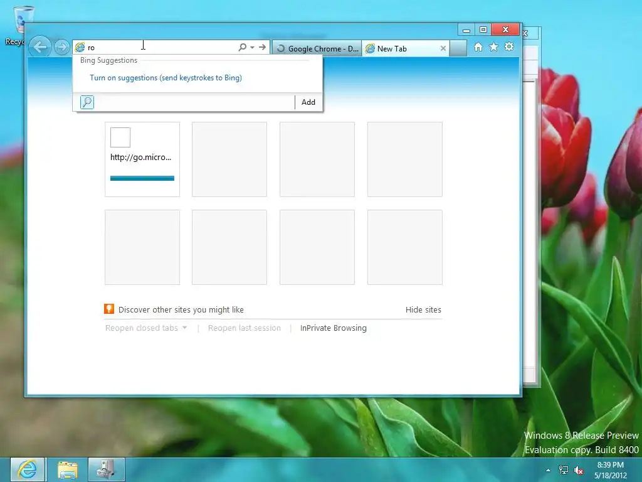Click Reopen last session
The image size is (642, 482).
point(245,328)
